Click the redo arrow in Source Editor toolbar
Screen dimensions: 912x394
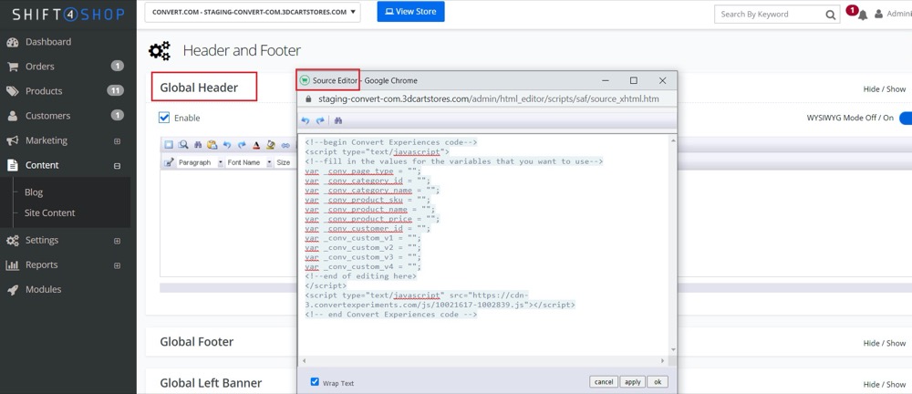(320, 120)
